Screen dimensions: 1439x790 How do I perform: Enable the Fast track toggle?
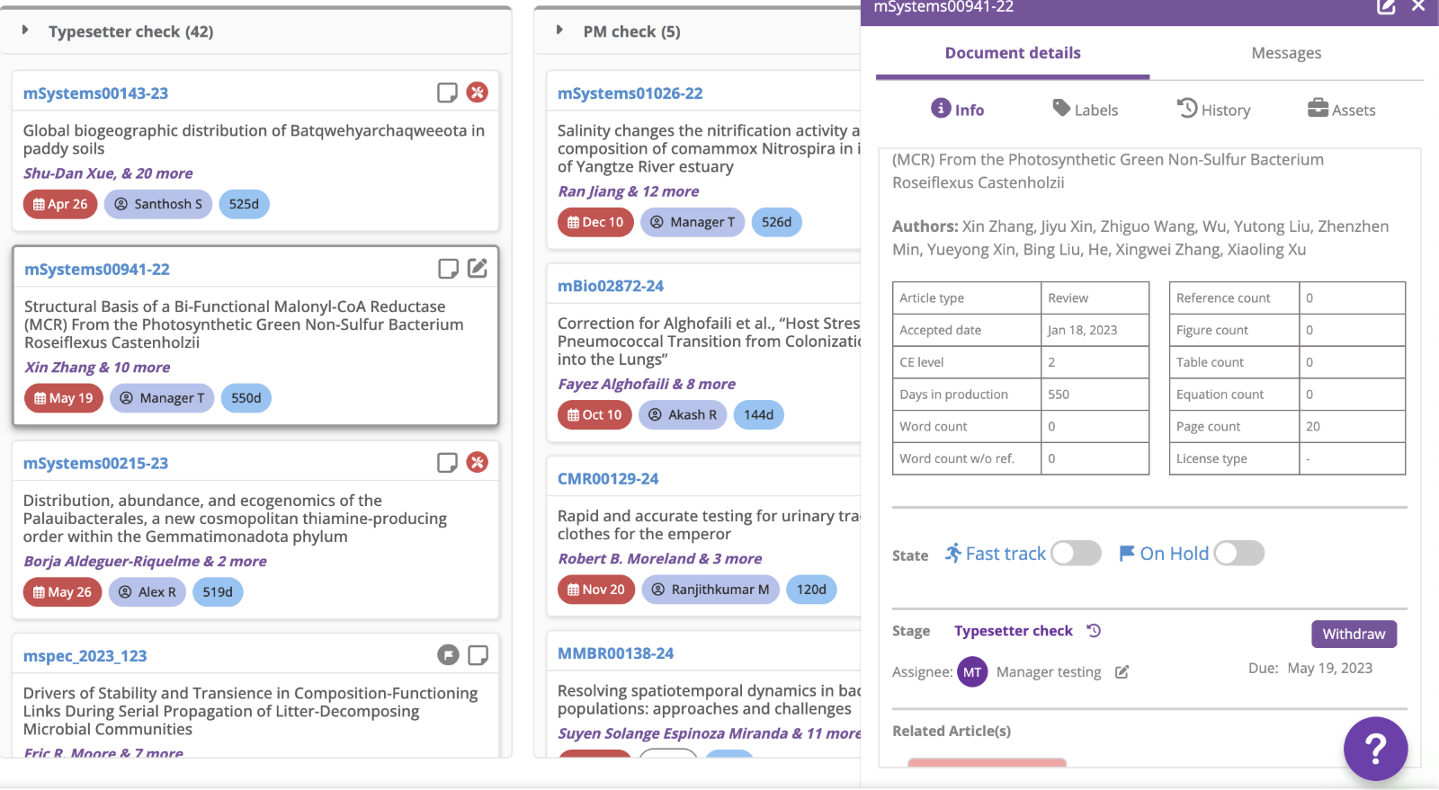coord(1076,554)
